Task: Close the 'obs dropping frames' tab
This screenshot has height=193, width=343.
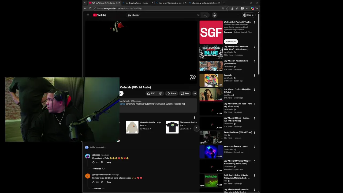Action: pyautogui.click(x=152, y=3)
